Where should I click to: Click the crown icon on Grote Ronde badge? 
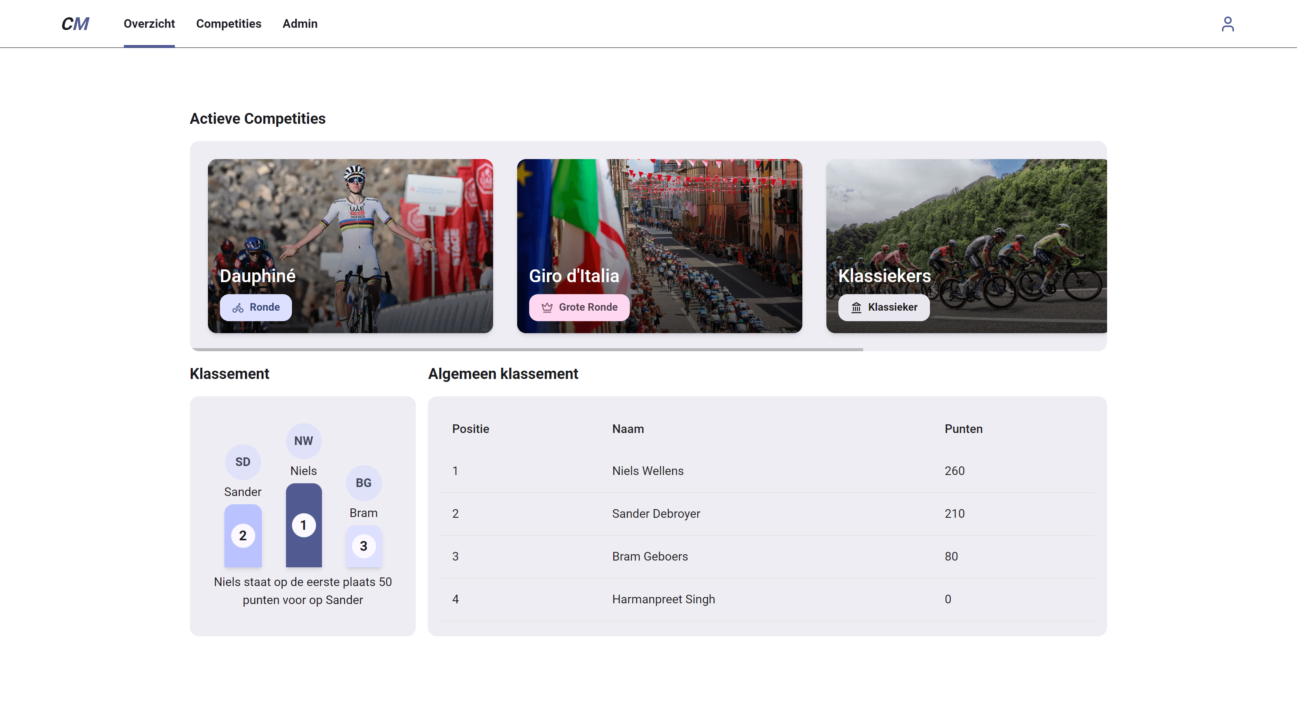click(547, 308)
